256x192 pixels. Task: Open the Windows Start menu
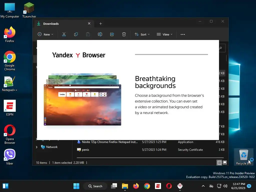(76, 186)
